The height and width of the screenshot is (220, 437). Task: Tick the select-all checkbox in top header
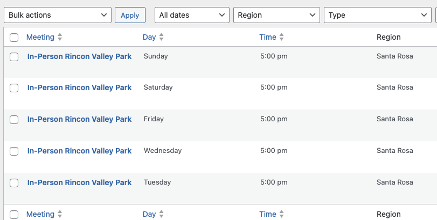click(14, 38)
